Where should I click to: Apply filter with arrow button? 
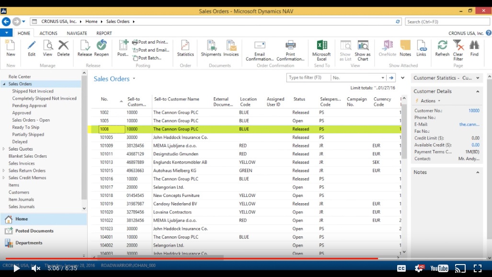[x=391, y=78]
